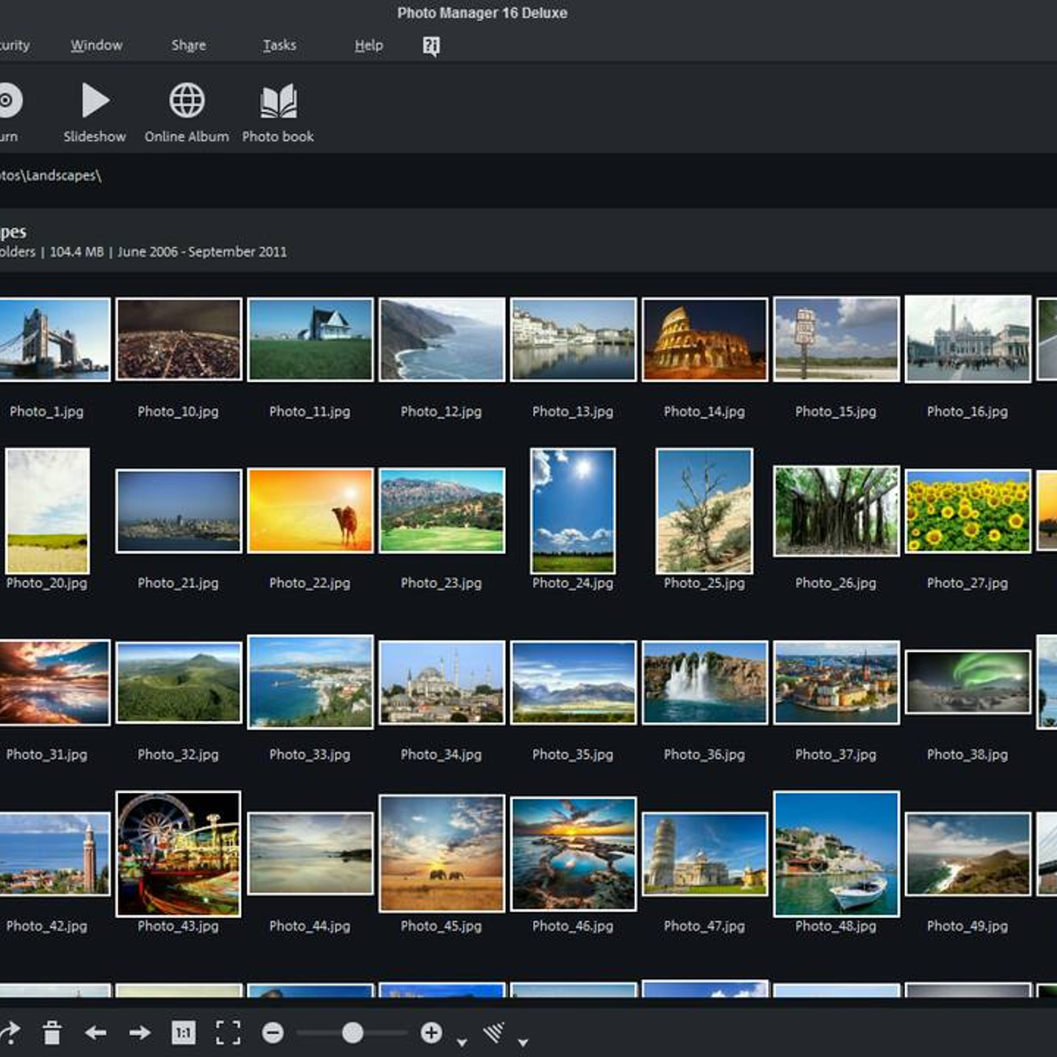Select the Photo_21.jpg skyline thumbnail
Viewport: 1057px width, 1057px height.
tap(179, 511)
